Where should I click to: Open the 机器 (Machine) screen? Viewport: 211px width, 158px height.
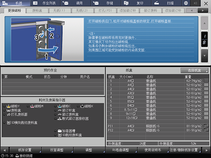[x=15, y=3]
